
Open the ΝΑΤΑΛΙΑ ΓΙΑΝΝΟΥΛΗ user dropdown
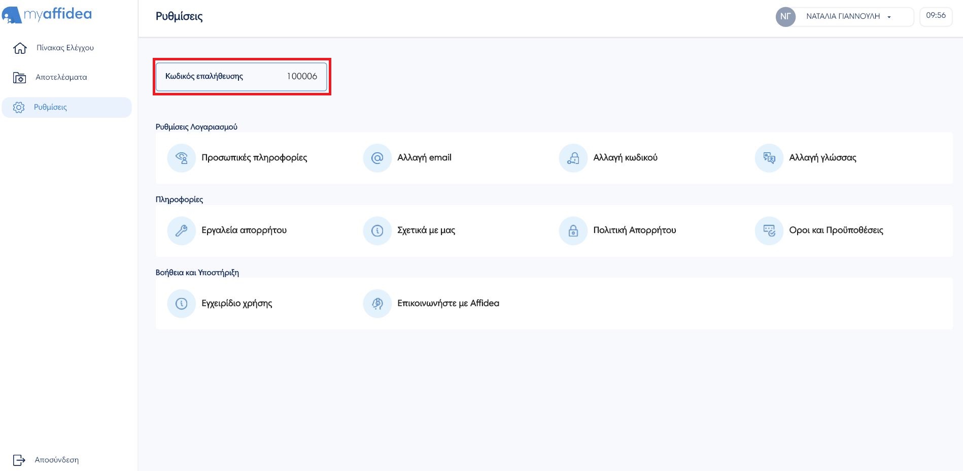click(x=843, y=16)
